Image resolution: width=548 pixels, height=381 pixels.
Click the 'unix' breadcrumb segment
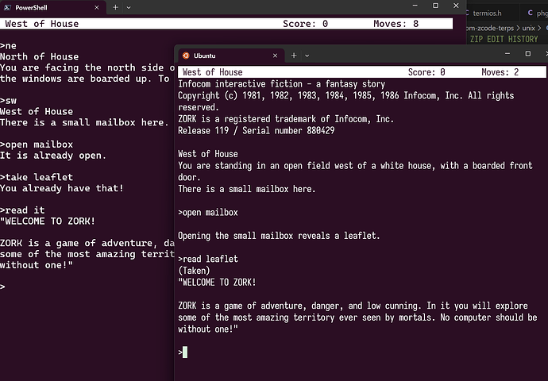pyautogui.click(x=528, y=28)
